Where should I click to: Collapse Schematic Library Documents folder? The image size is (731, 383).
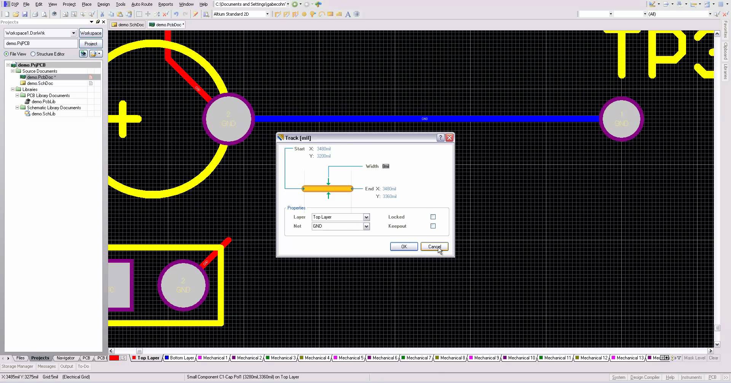[17, 108]
